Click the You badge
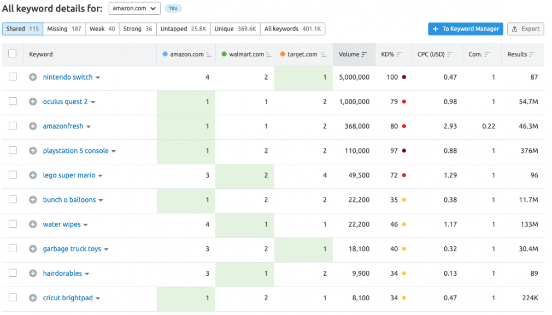 [x=173, y=8]
